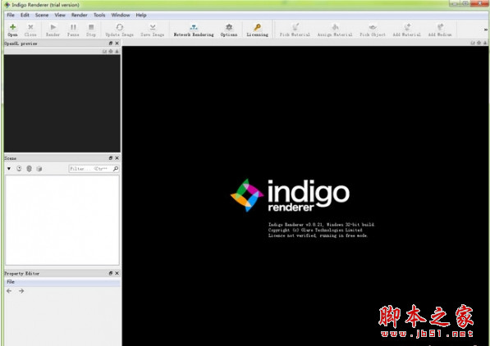Click the Open scene toolbar button

tap(12, 30)
